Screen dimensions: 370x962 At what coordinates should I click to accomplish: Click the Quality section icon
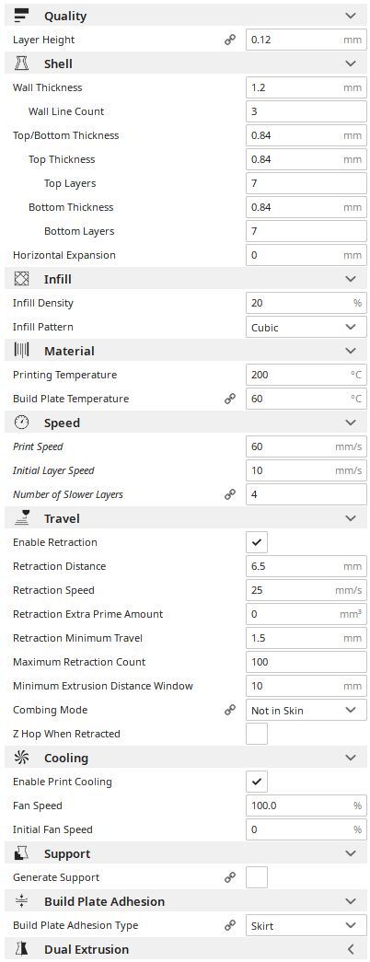21,16
